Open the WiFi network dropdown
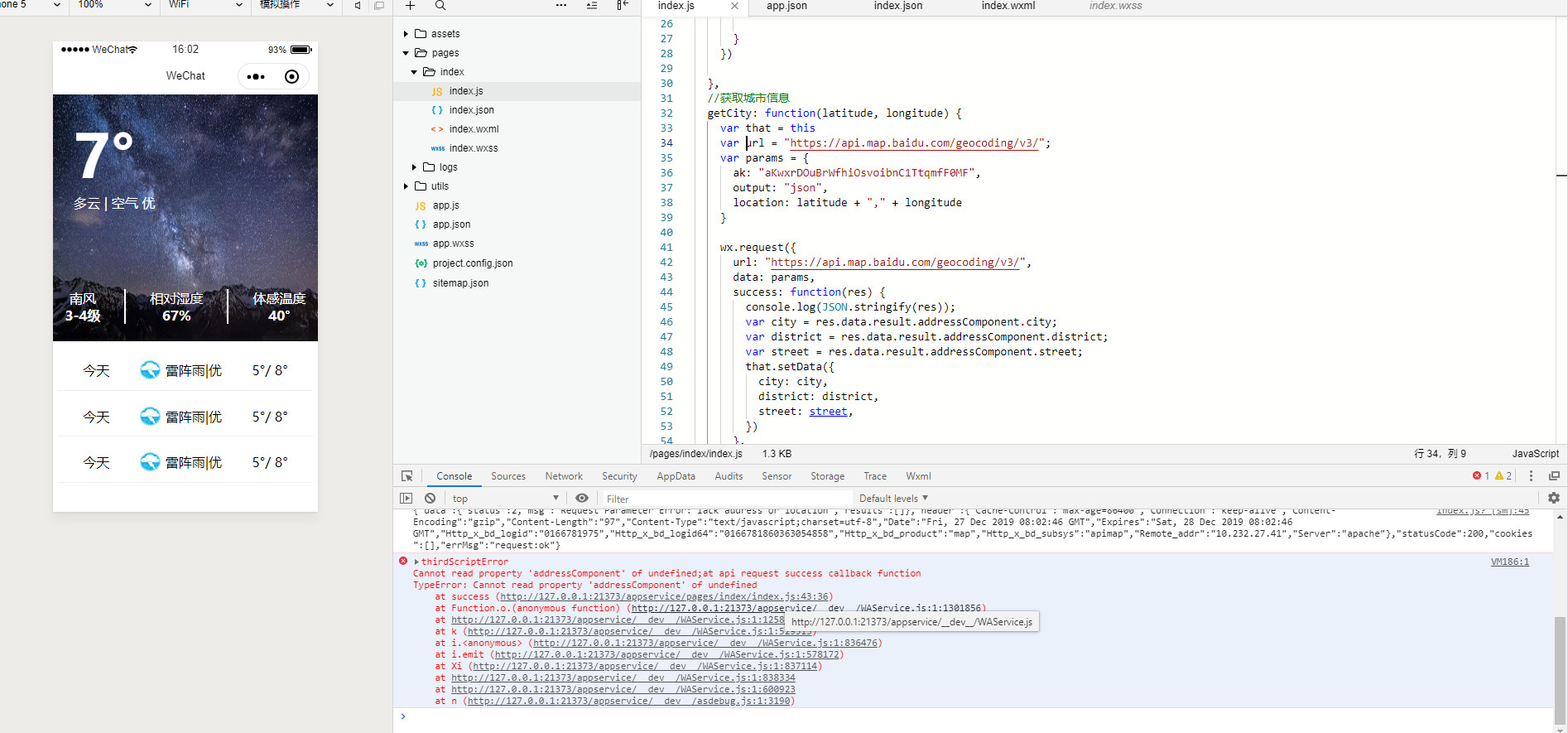 [x=205, y=5]
